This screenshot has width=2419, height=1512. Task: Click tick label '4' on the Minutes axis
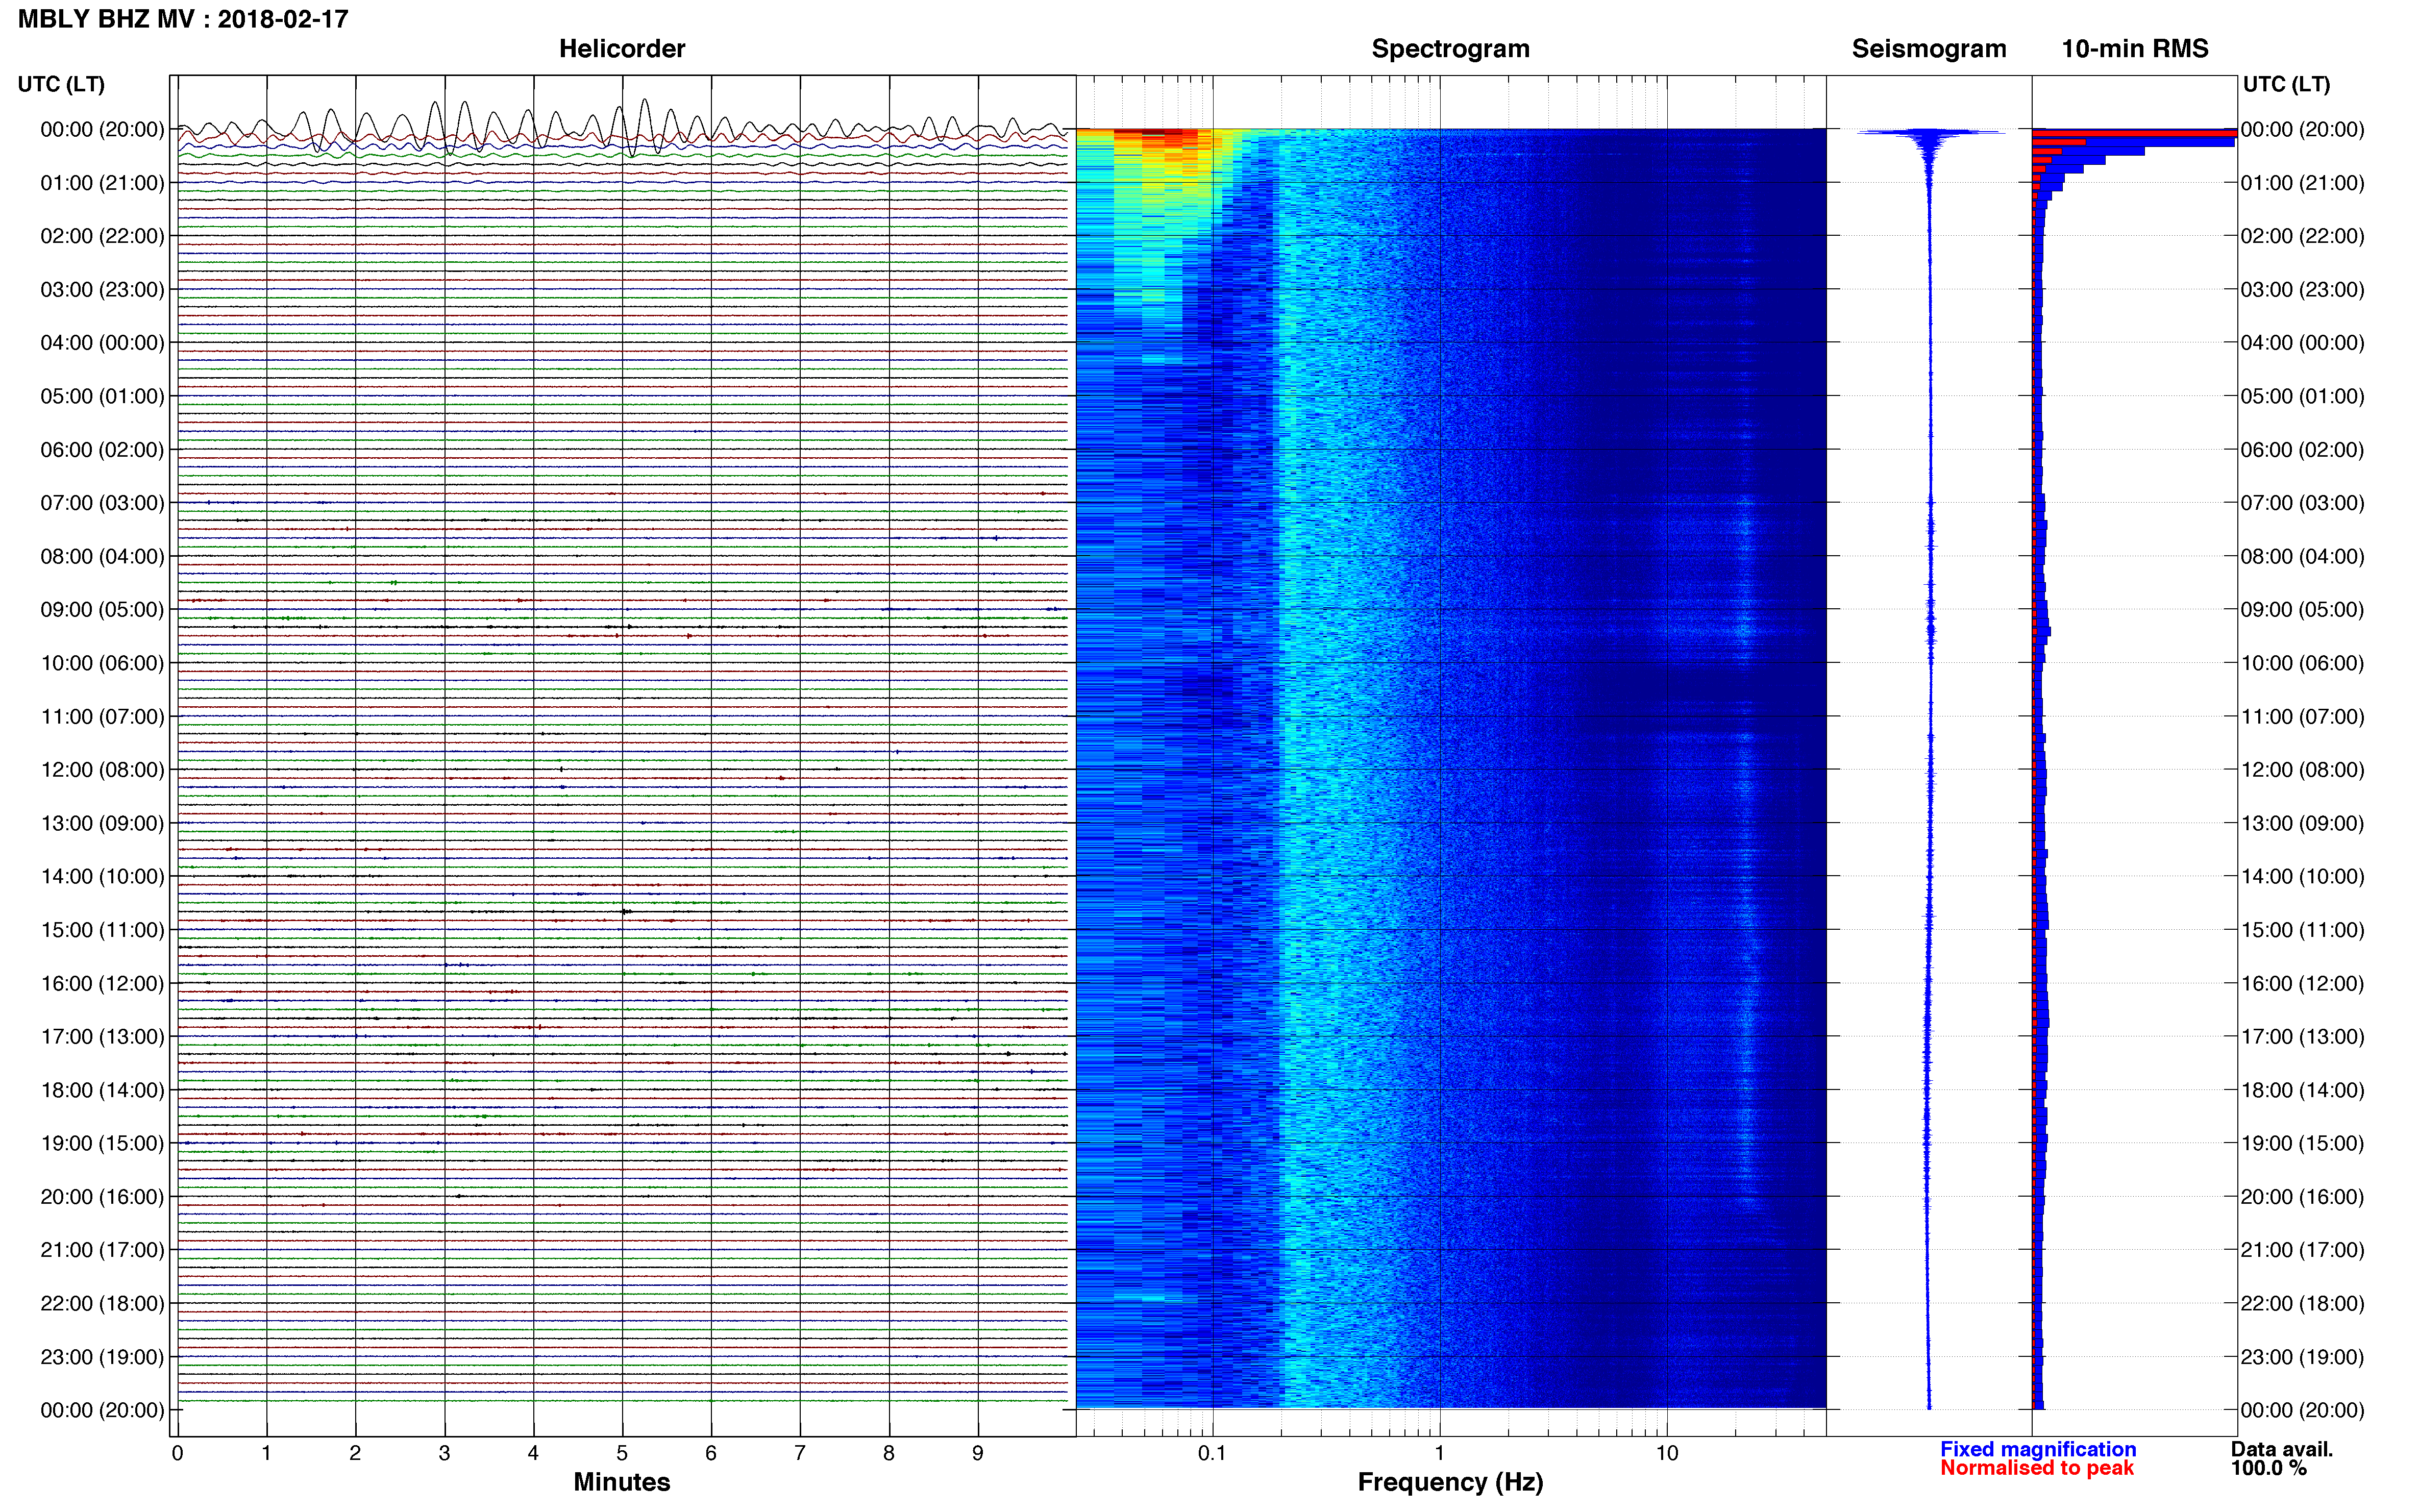click(x=533, y=1453)
